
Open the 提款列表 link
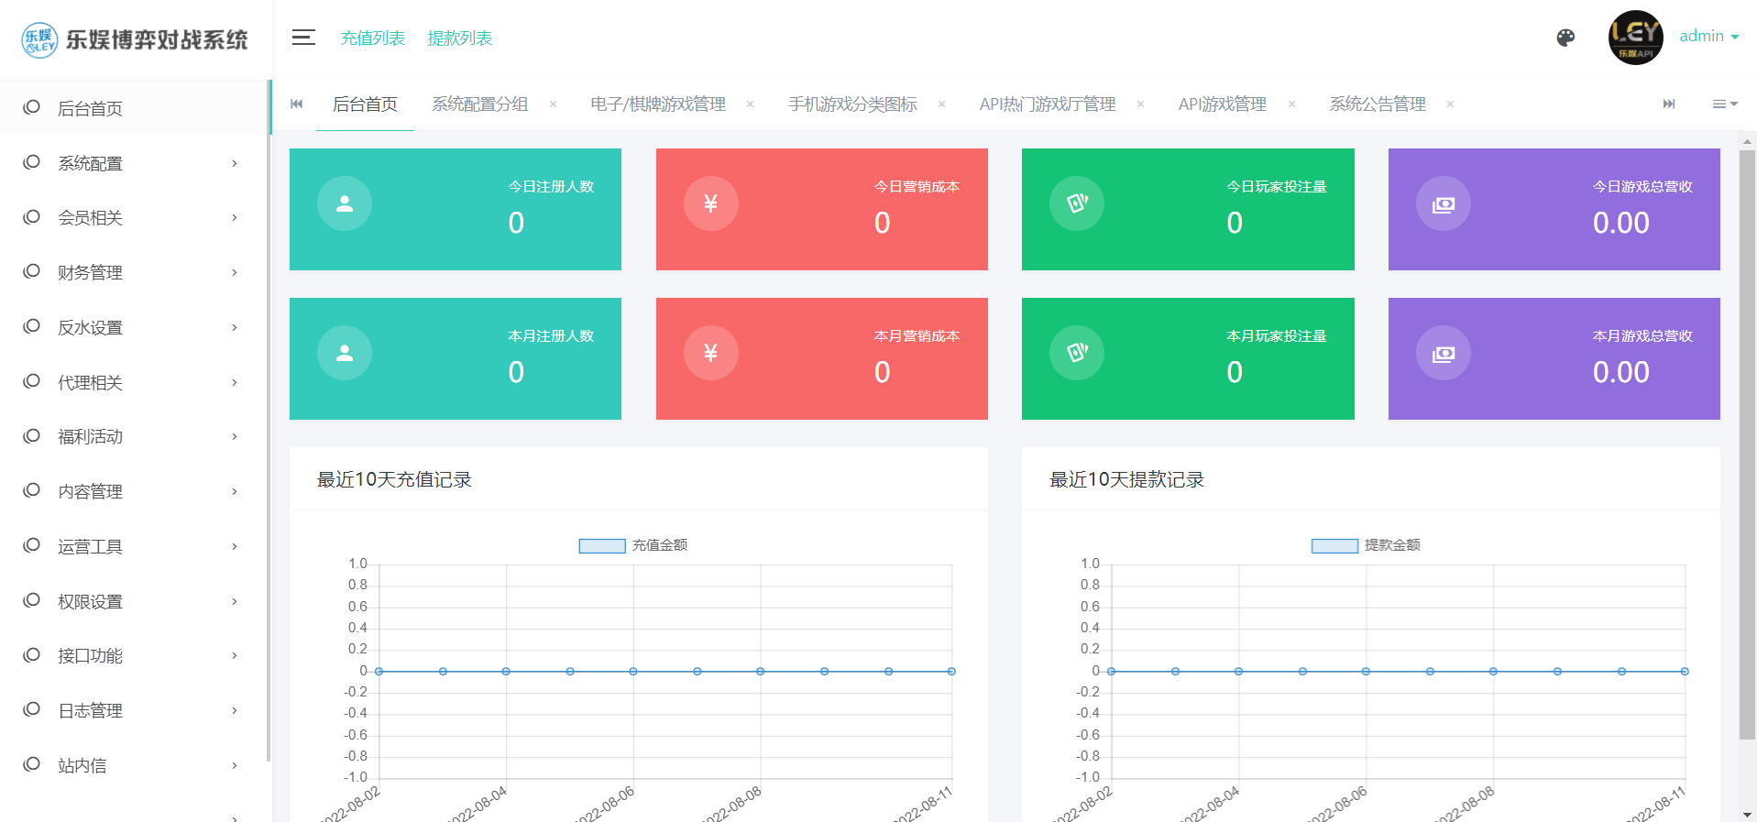(x=460, y=38)
